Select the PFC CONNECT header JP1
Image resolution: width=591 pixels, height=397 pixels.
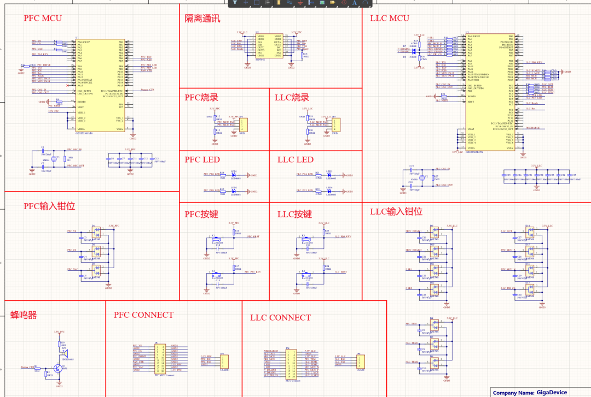(161, 358)
